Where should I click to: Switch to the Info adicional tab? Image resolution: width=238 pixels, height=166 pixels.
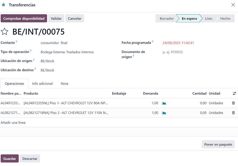coord(42,84)
